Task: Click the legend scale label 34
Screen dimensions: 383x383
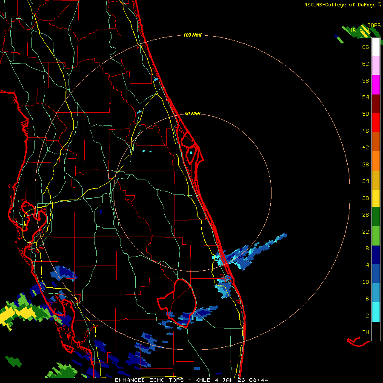Action: pos(366,181)
